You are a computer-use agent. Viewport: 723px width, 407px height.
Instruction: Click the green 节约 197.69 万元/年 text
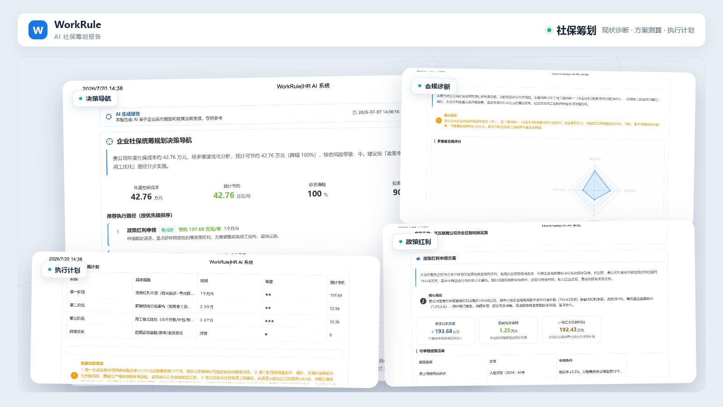coord(200,229)
